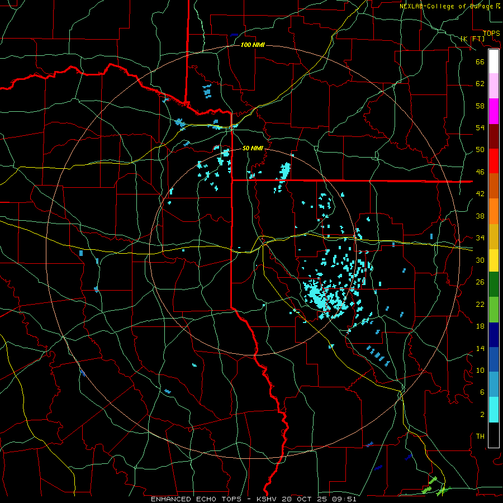Image resolution: width=503 pixels, height=503 pixels.
Task: Click the yellow swatch between 34 and 30
Action: pos(493,260)
